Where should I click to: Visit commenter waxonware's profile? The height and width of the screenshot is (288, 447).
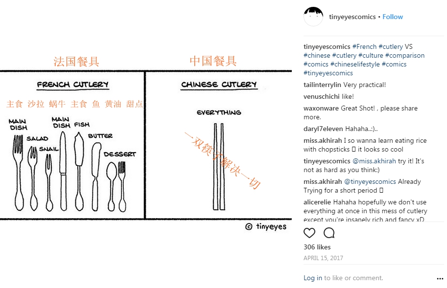(321, 108)
